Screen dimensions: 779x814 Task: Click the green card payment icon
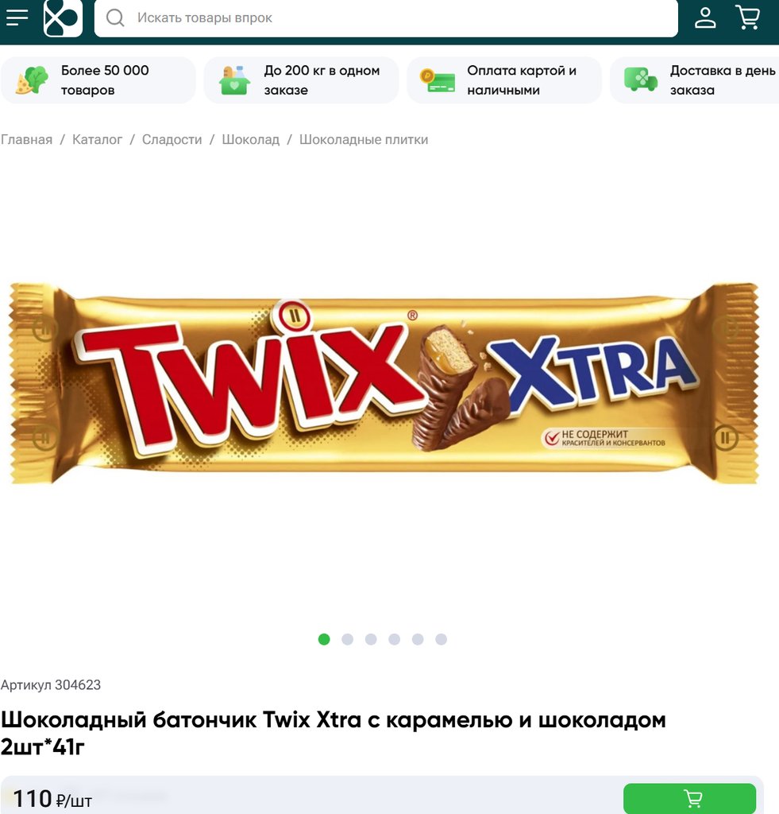click(438, 80)
